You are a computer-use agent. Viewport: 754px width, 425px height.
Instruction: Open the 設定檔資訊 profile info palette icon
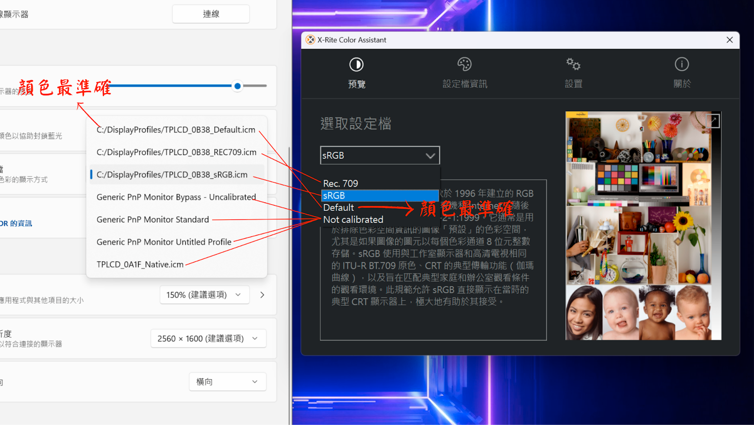pos(465,64)
